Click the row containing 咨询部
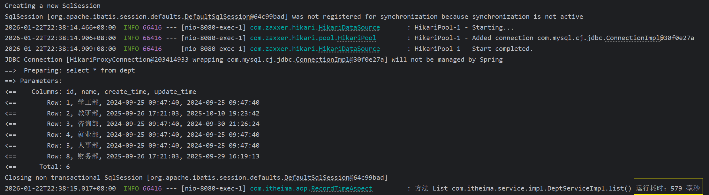Screen dimensions: 709x195 coord(132,124)
